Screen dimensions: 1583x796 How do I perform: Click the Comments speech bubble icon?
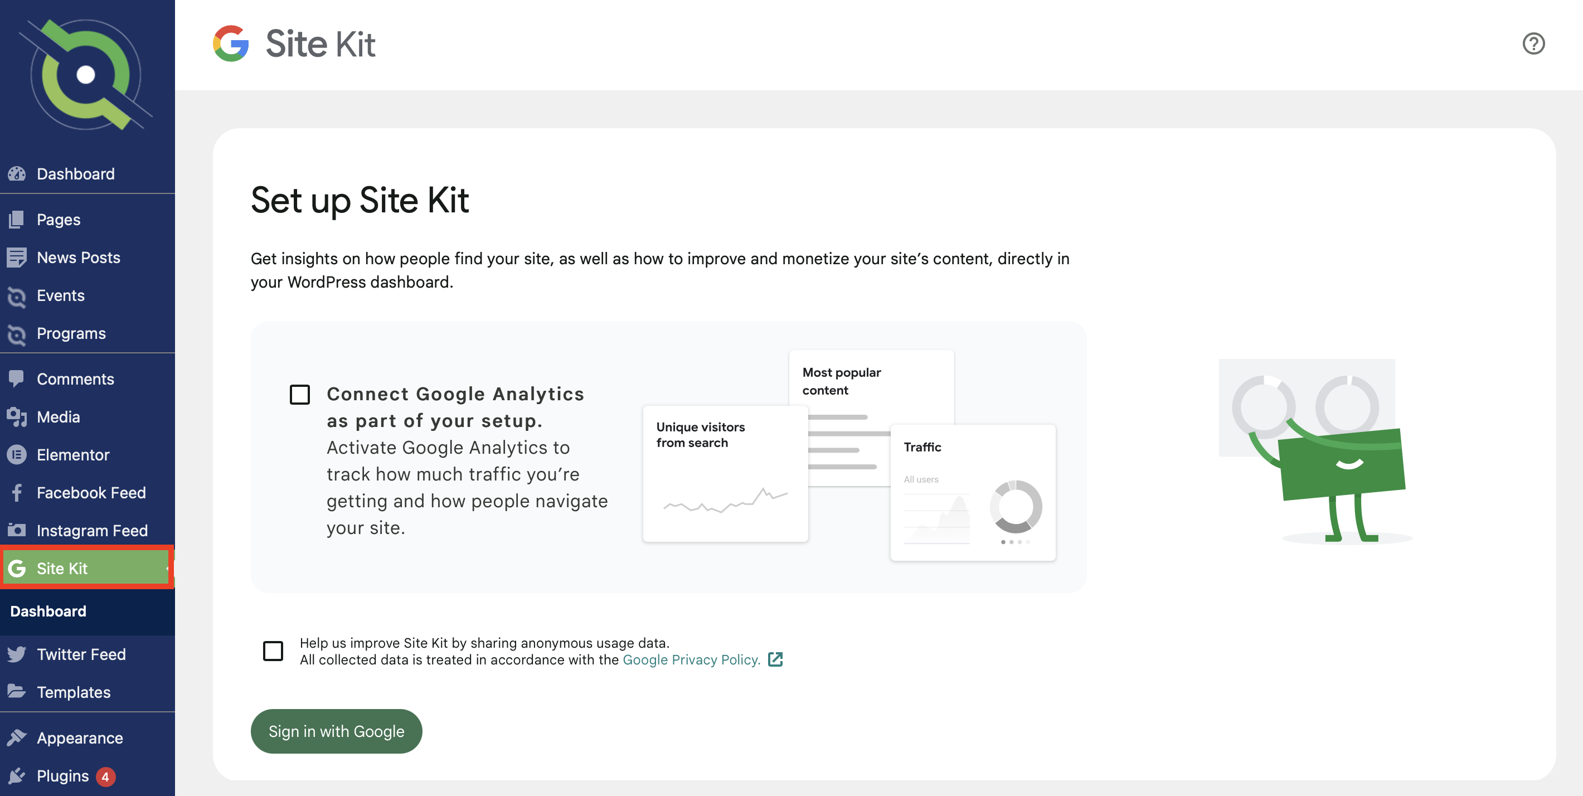[17, 378]
